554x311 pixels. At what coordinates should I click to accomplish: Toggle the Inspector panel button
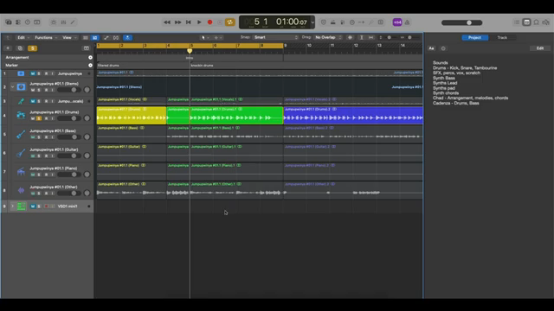pyautogui.click(x=18, y=22)
